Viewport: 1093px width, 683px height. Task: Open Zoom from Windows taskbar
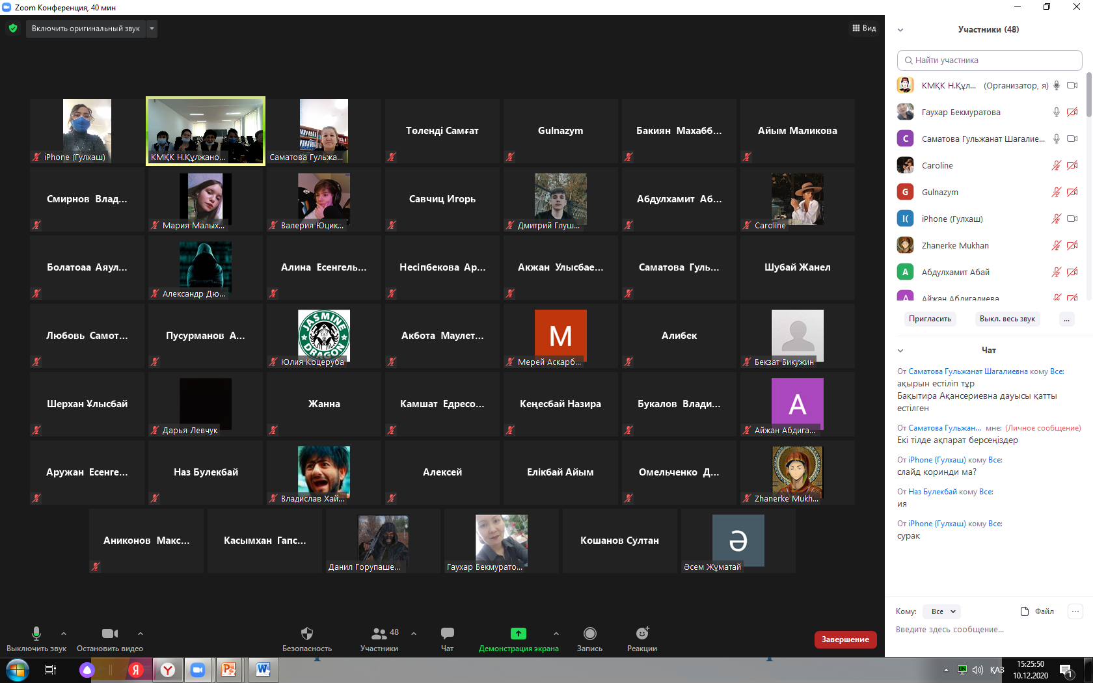(x=198, y=670)
